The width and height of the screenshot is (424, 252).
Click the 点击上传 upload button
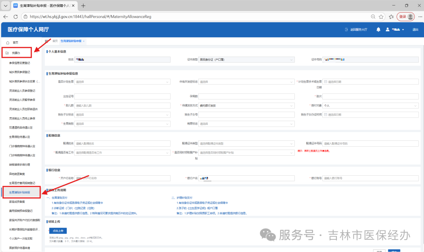58,231
